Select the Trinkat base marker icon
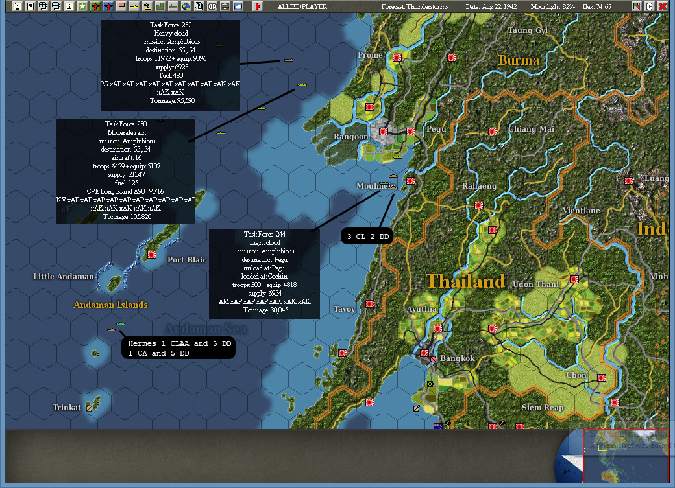 [89, 408]
